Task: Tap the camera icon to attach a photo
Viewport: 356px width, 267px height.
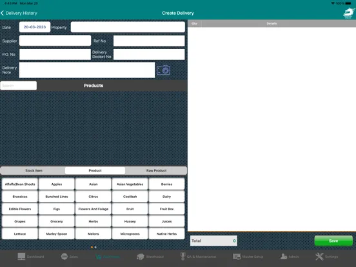Action: [163, 70]
